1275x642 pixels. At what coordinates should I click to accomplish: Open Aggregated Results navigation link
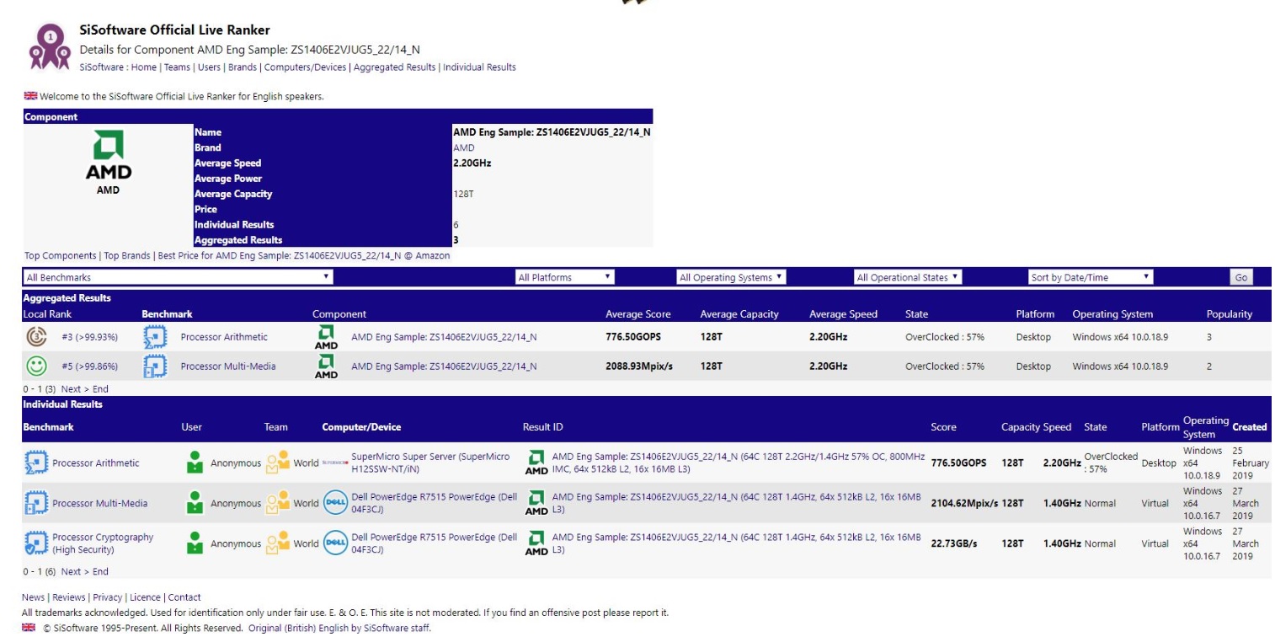point(394,67)
